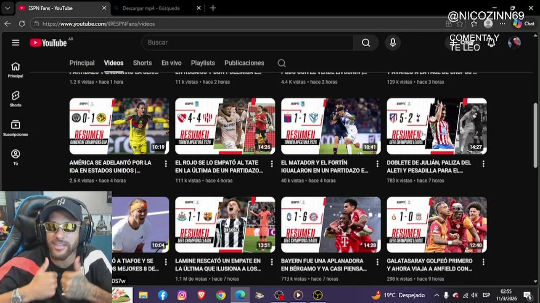The image size is (540, 303).
Task: Search within the channel using the magnifier icon
Action: (x=282, y=63)
